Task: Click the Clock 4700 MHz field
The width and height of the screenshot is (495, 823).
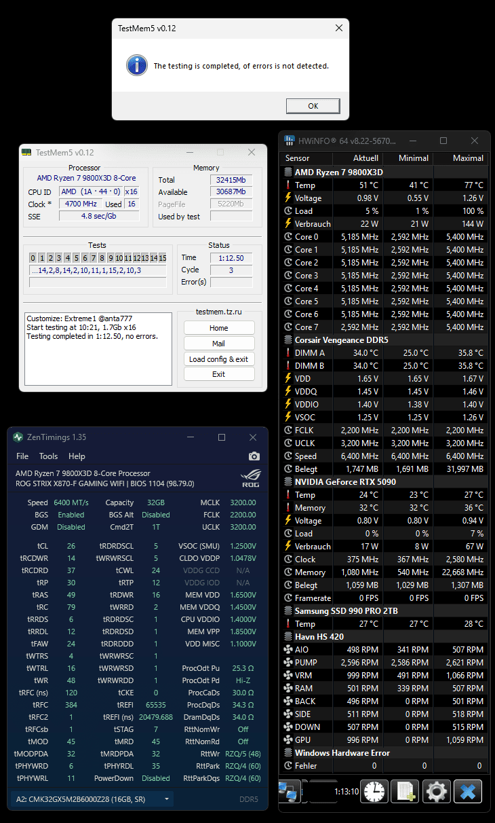Action: (x=81, y=204)
